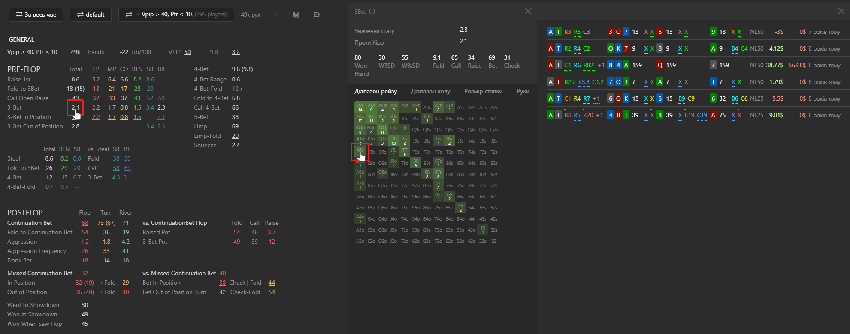The height and width of the screenshot is (334, 850).
Task: Click the 22 cell in range matrix
Action: (494, 241)
